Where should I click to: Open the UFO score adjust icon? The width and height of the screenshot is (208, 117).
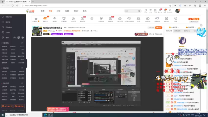(x=129, y=19)
